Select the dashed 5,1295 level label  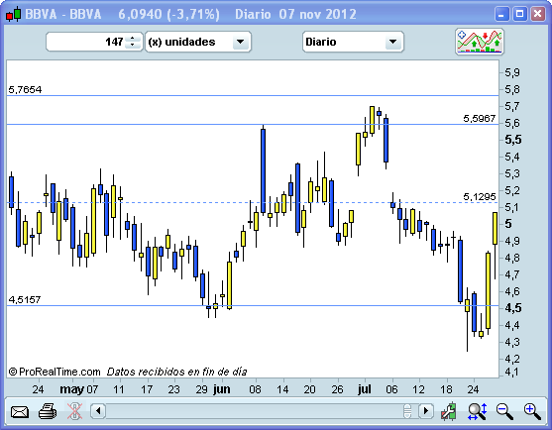click(x=479, y=197)
